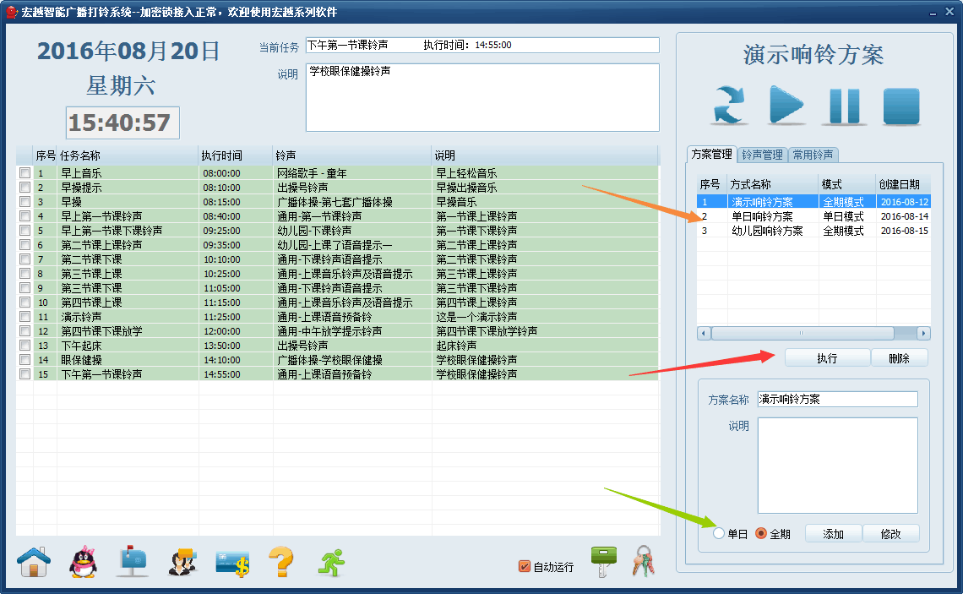Click the green key lock icon

[603, 561]
